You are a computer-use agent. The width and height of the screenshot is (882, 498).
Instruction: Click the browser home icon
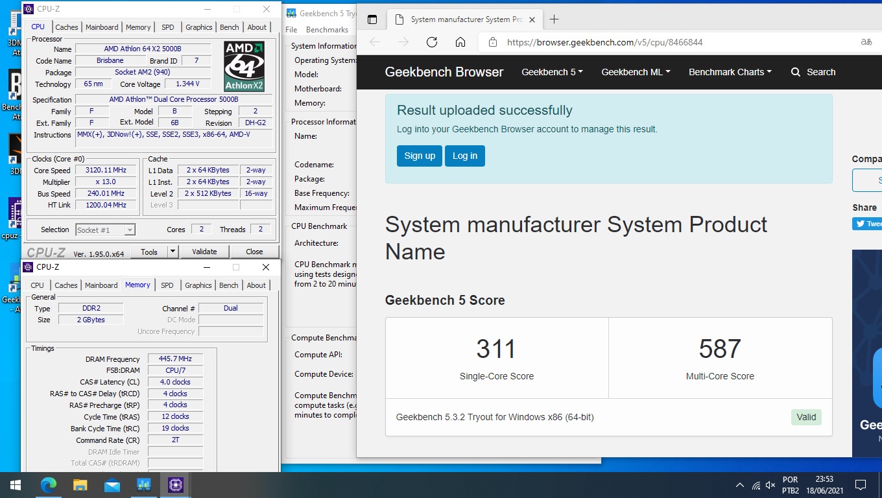coord(460,42)
